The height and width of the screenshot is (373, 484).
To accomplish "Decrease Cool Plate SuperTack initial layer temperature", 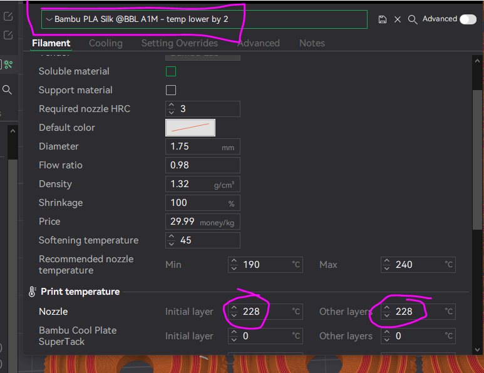I will click(234, 339).
